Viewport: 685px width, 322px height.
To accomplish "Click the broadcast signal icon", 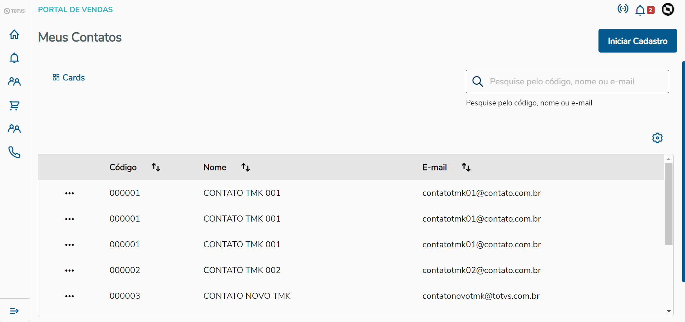I will (x=623, y=9).
